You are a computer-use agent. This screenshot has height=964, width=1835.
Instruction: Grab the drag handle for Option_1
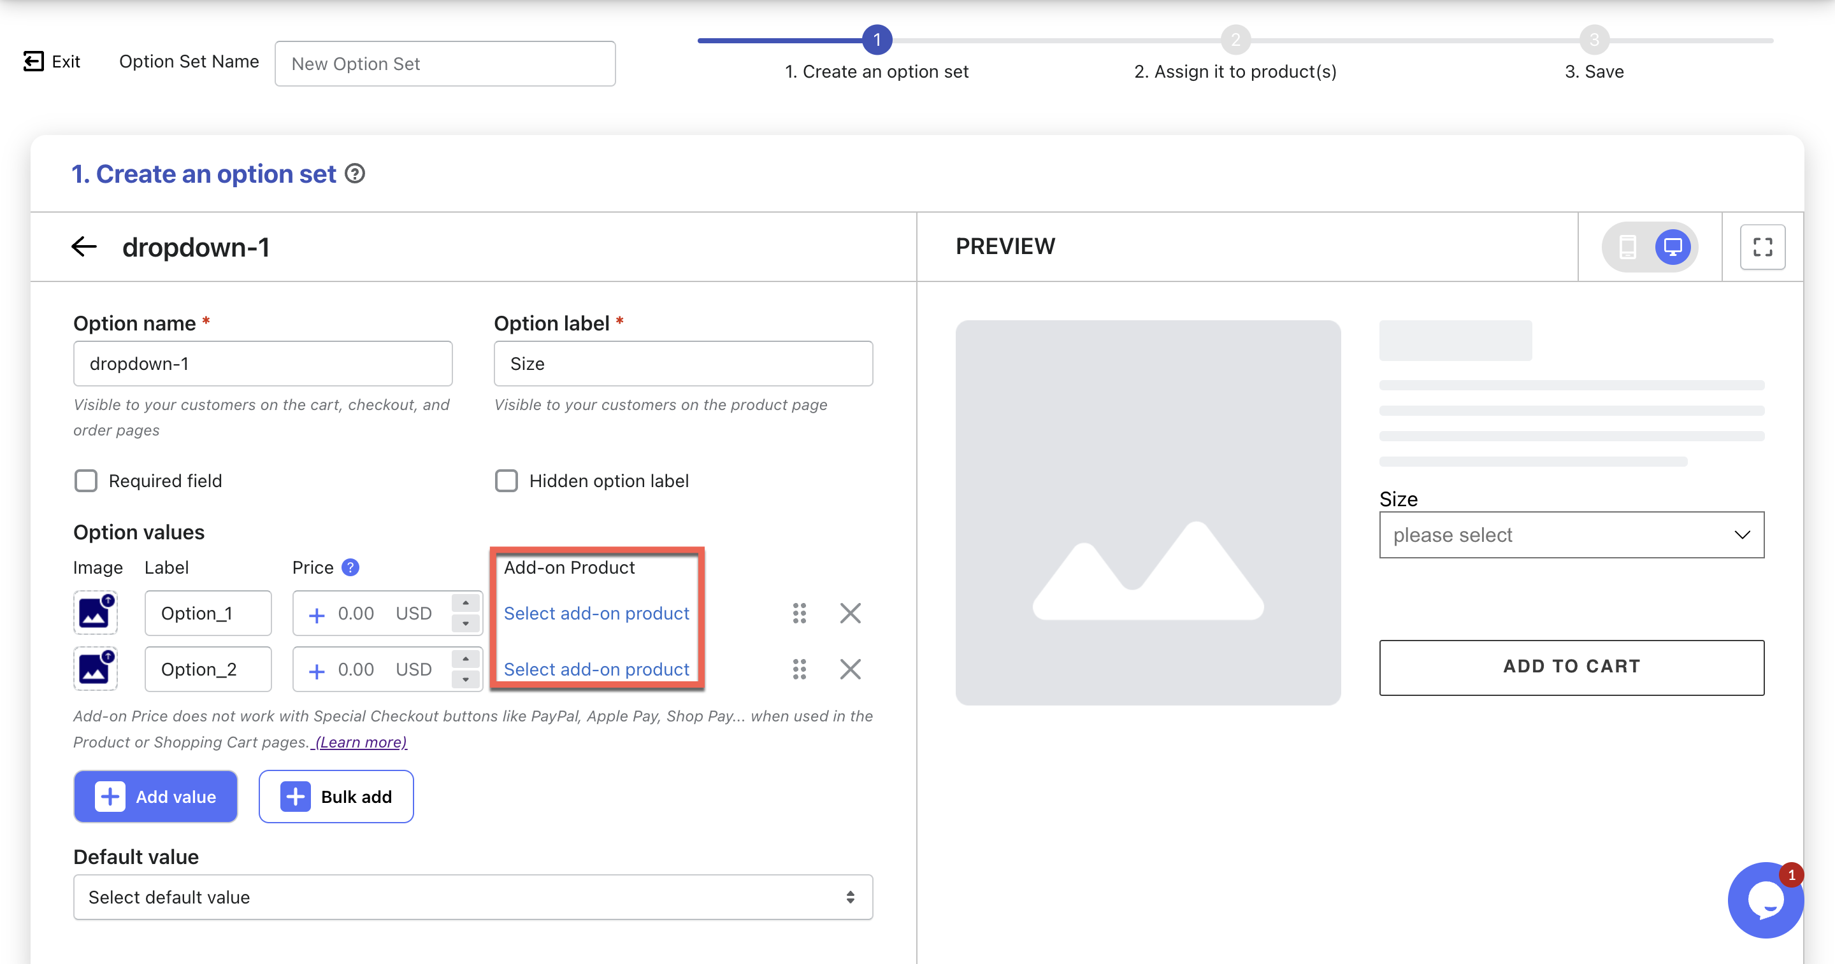[799, 613]
